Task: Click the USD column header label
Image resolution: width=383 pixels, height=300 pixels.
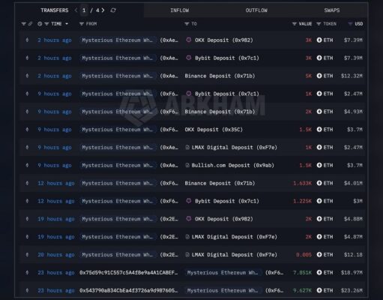Action: [359, 24]
